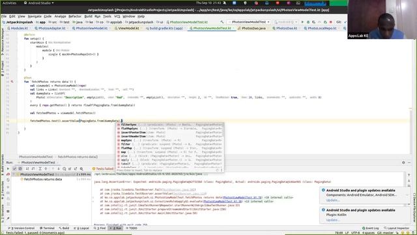417x235 pixels.
Task: Click '4 spaces' indent setting in status bar
Action: click(368, 233)
